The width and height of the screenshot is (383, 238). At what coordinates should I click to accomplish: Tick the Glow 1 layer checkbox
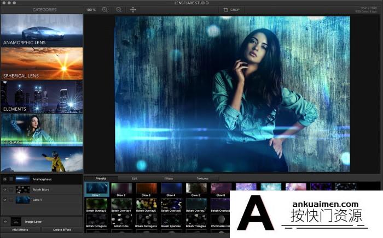click(11, 200)
